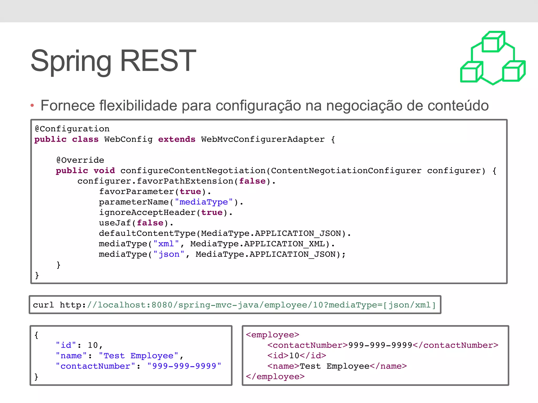The width and height of the screenshot is (538, 403).
Task: Click the 'configureContentNegotiation' method signature line
Action: tap(276, 171)
